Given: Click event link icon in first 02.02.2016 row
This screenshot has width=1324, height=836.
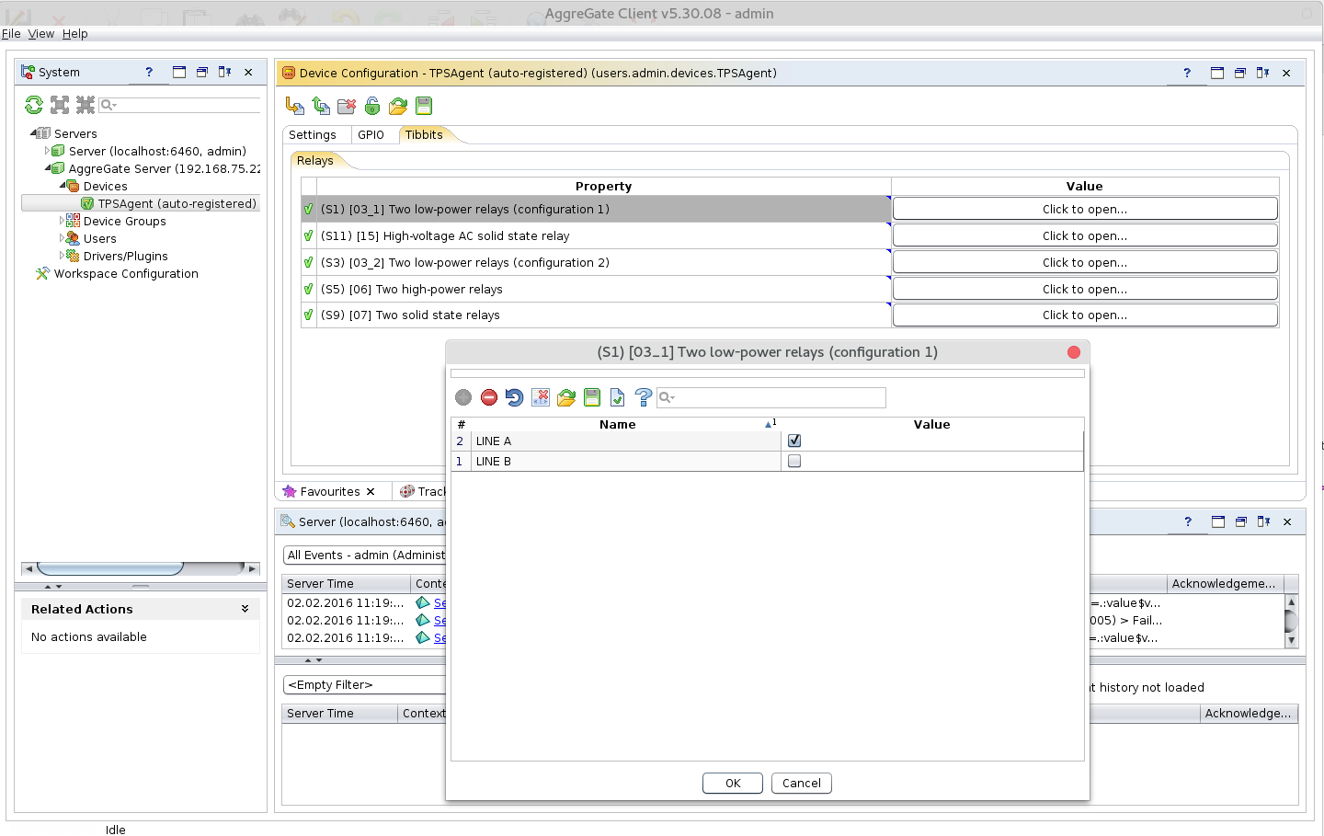Looking at the screenshot, I should [x=423, y=602].
